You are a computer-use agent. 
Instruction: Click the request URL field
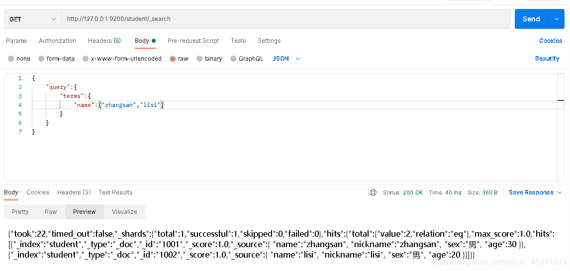click(286, 19)
